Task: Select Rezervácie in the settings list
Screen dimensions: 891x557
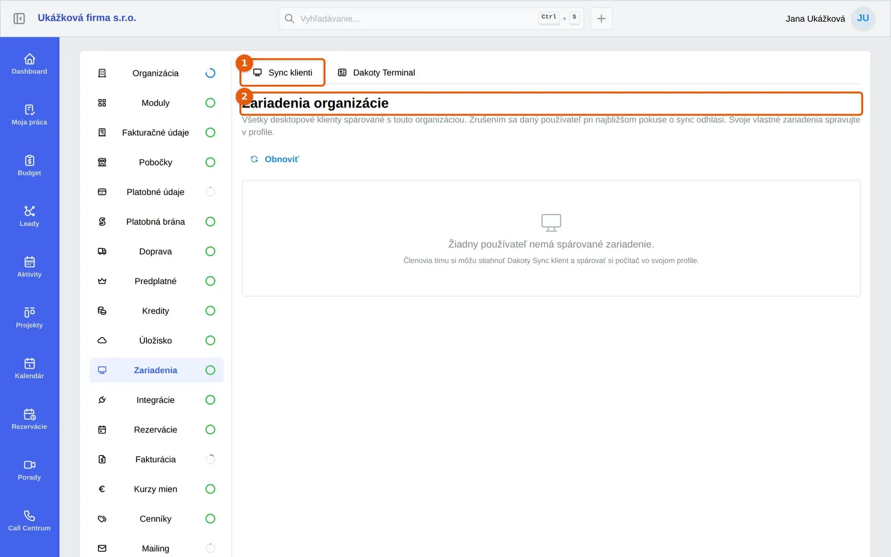Action: point(156,429)
